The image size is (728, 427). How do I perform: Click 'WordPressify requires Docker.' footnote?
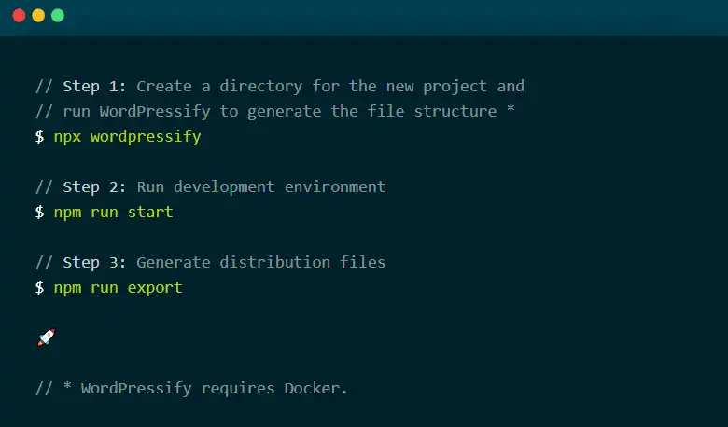[x=214, y=389]
